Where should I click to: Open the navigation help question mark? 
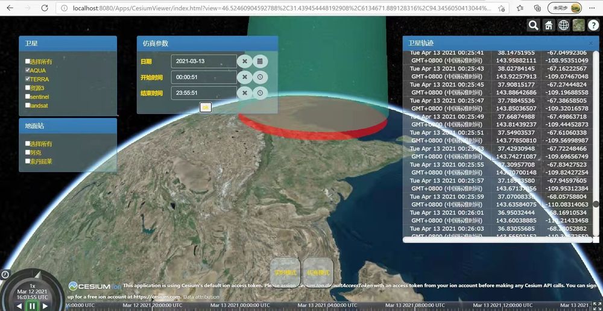pyautogui.click(x=593, y=25)
